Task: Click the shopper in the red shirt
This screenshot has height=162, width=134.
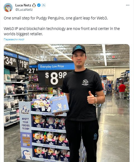Action: tap(122, 91)
